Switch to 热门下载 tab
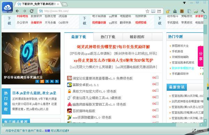This screenshot has width=209, height=135. (x=108, y=37)
